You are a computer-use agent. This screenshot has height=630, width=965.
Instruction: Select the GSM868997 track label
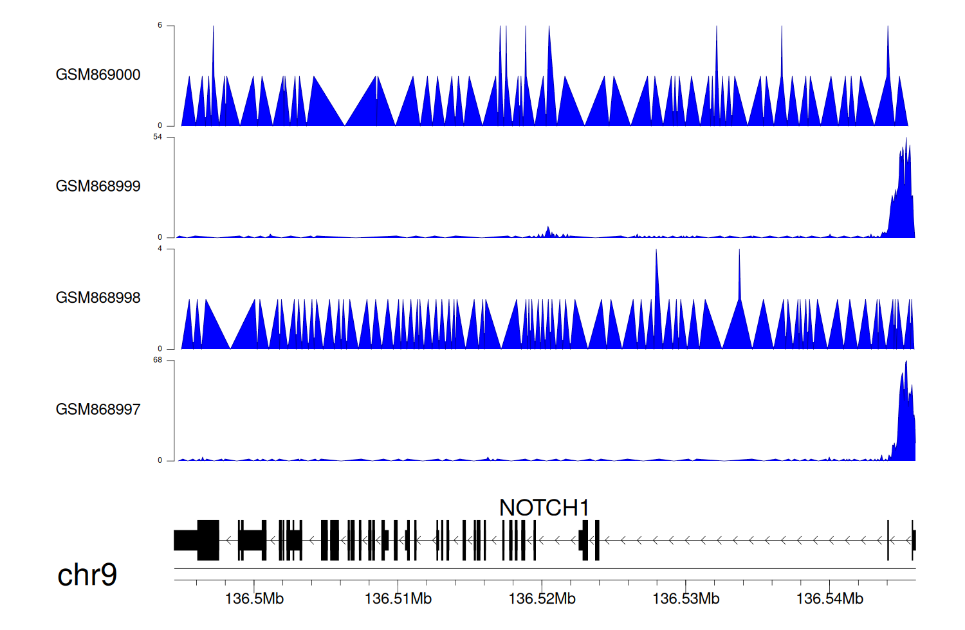(x=98, y=410)
